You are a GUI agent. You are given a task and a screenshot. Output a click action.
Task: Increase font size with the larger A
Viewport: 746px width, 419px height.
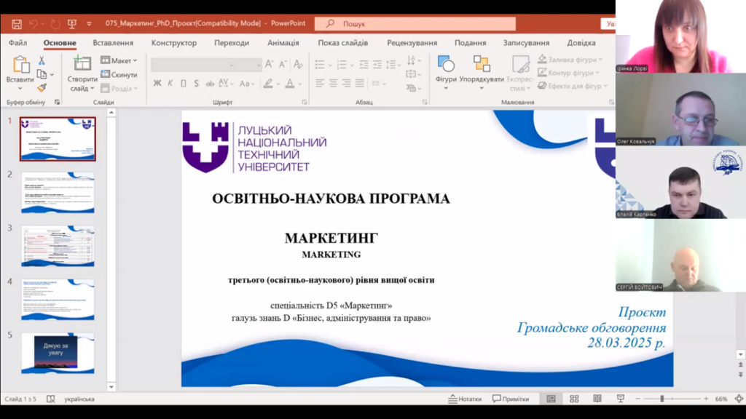tap(270, 64)
